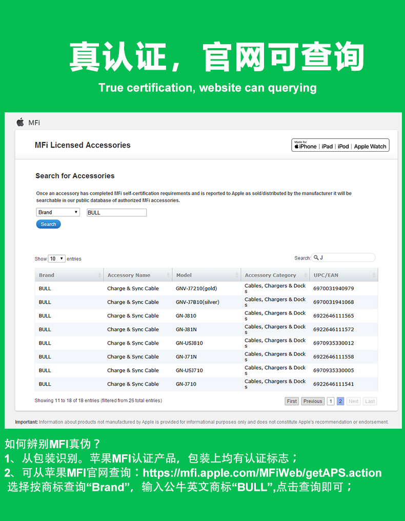Open the Brand search-type dropdown

(x=58, y=212)
